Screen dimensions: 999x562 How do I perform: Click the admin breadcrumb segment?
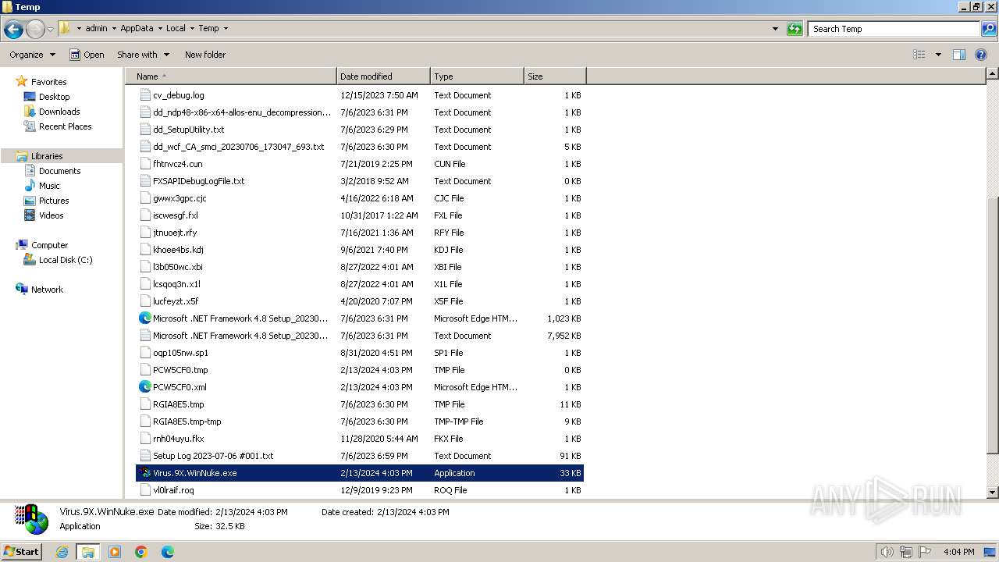[x=96, y=28]
